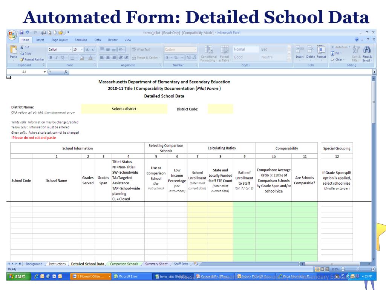This screenshot has height=290, width=386.
Task: Toggle Italic formatting
Action: (57, 57)
